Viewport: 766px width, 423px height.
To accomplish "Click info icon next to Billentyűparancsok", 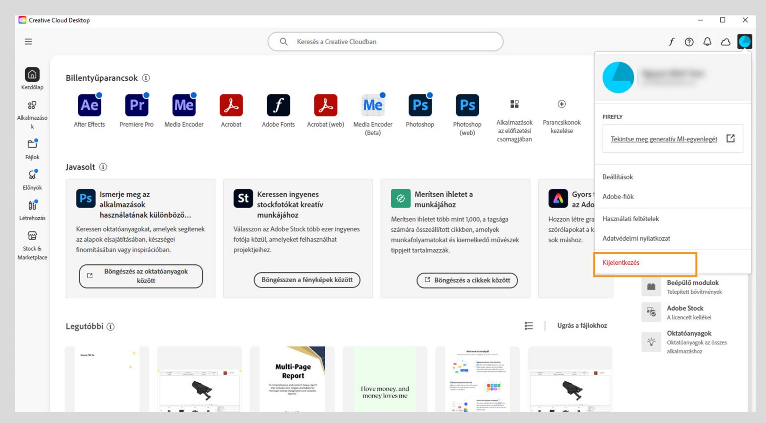I will (146, 78).
